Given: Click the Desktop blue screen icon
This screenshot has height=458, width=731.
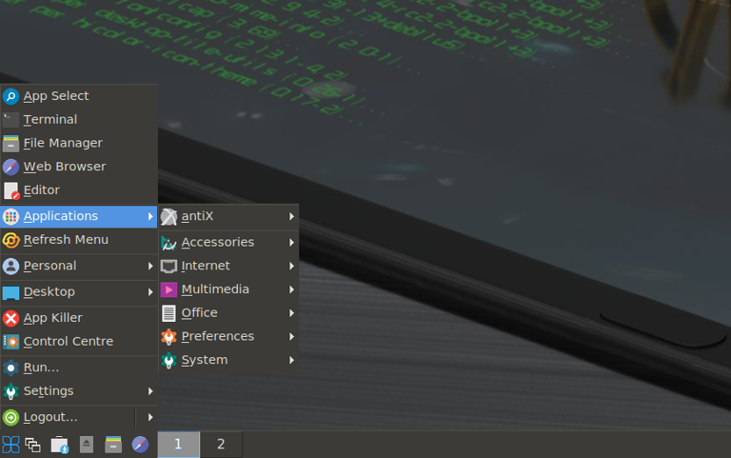Looking at the screenshot, I should tap(10, 292).
